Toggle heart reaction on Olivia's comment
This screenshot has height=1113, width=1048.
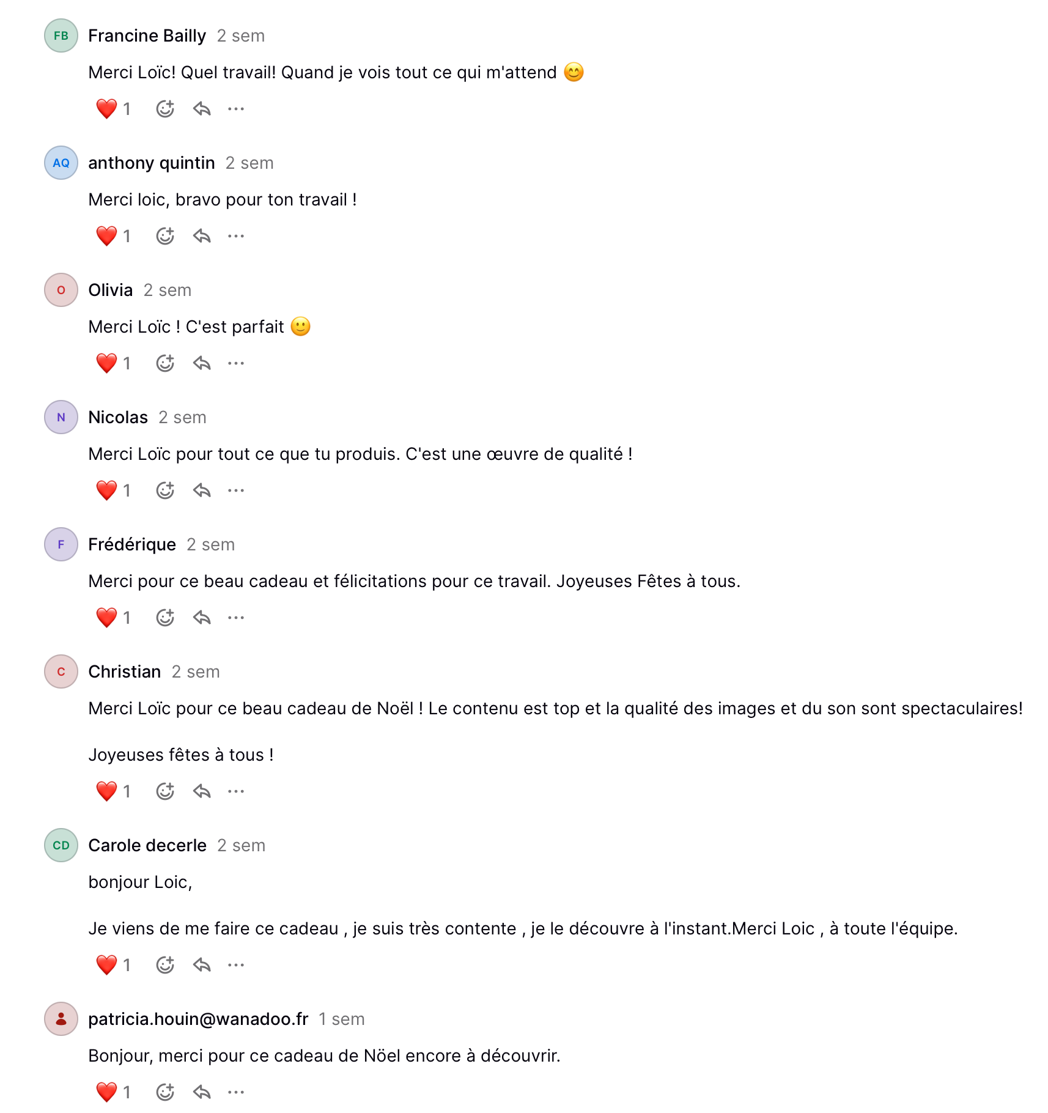(x=113, y=363)
